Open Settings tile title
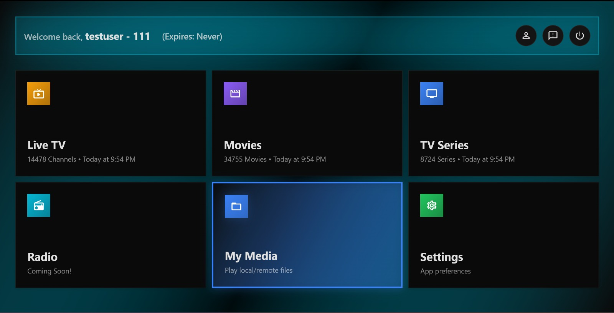Image resolution: width=614 pixels, height=313 pixels. tap(441, 257)
